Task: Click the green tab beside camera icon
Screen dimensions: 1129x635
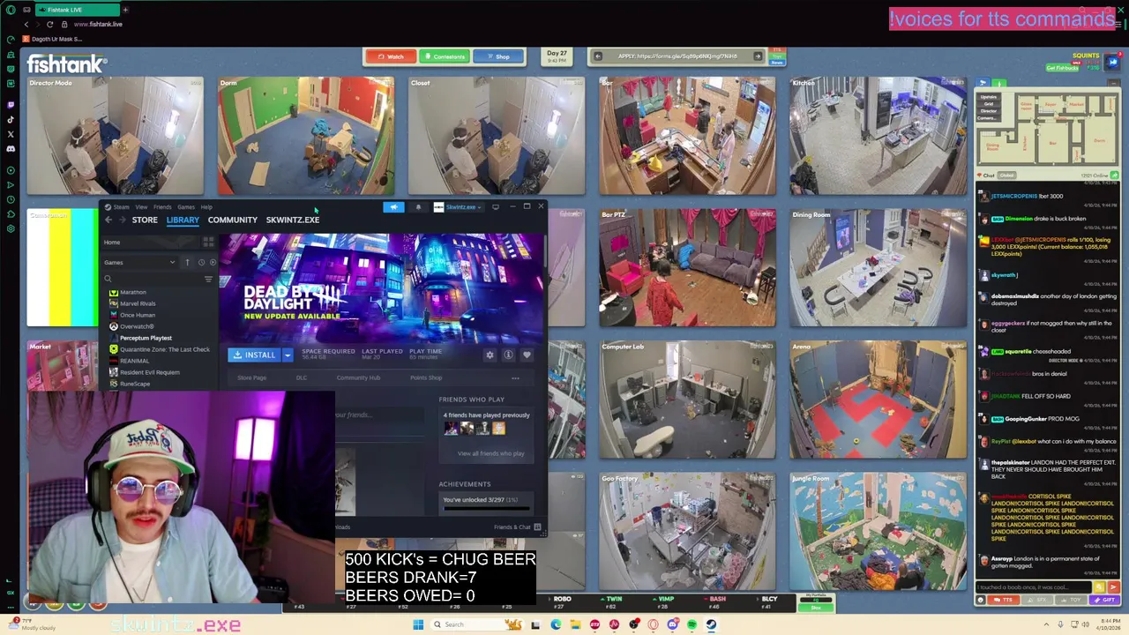Action: click(999, 83)
